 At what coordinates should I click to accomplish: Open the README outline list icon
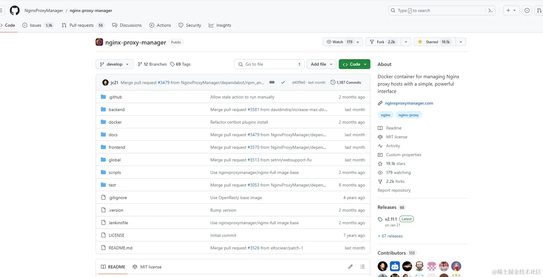362,267
